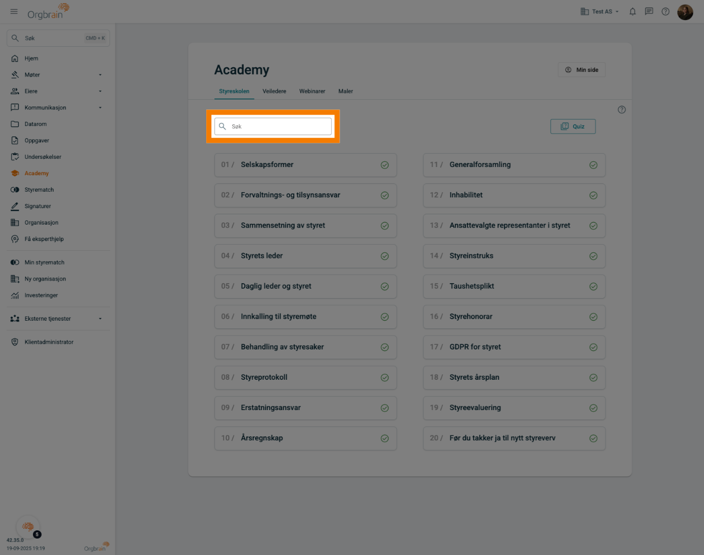Open Signaturer in the sidebar
Viewport: 704px width, 555px height.
click(x=38, y=206)
